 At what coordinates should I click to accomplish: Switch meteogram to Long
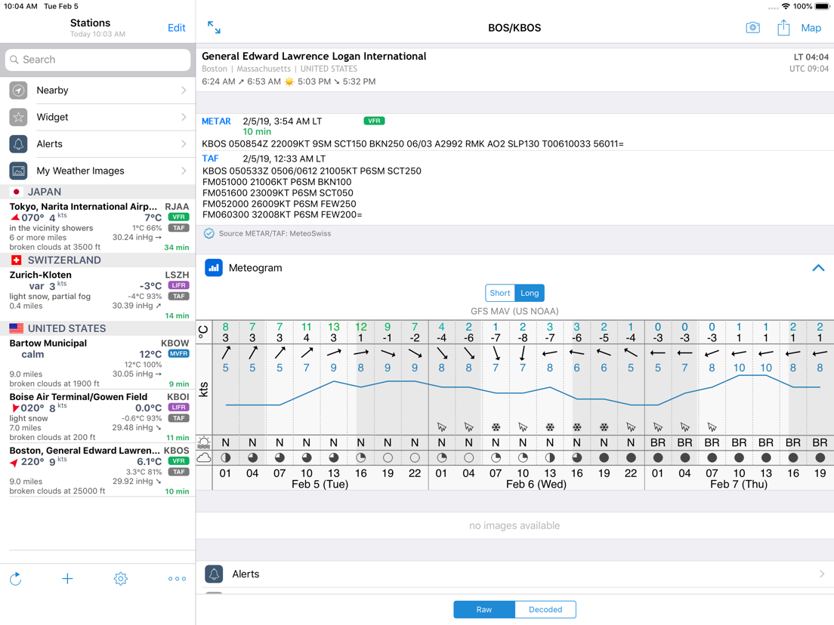pos(530,293)
